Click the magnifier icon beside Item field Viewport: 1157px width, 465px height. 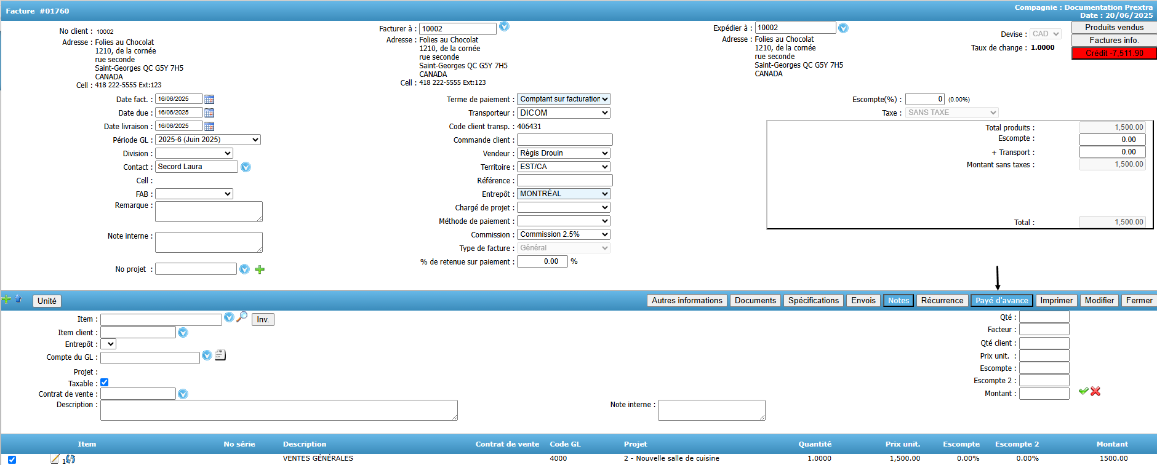242,317
